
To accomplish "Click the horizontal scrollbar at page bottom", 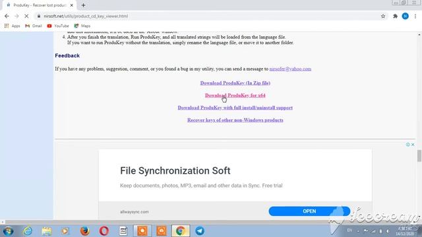I will (x=208, y=223).
